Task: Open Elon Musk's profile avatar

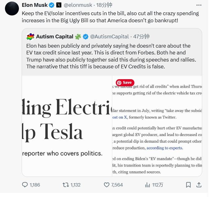Action: [x=12, y=8]
